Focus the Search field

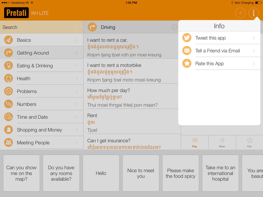click(42, 27)
